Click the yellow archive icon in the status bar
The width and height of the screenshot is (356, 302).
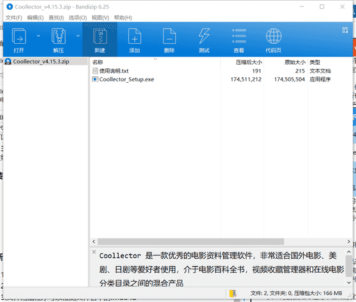pos(233,293)
